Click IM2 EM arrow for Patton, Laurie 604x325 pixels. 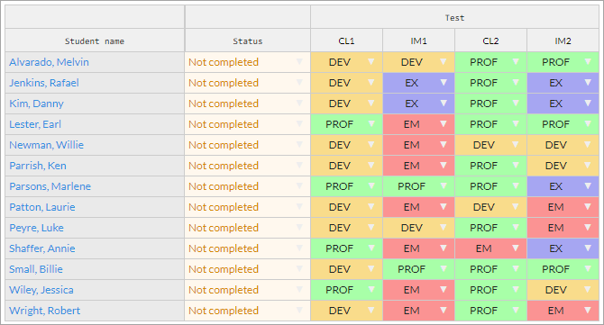pyautogui.click(x=588, y=206)
